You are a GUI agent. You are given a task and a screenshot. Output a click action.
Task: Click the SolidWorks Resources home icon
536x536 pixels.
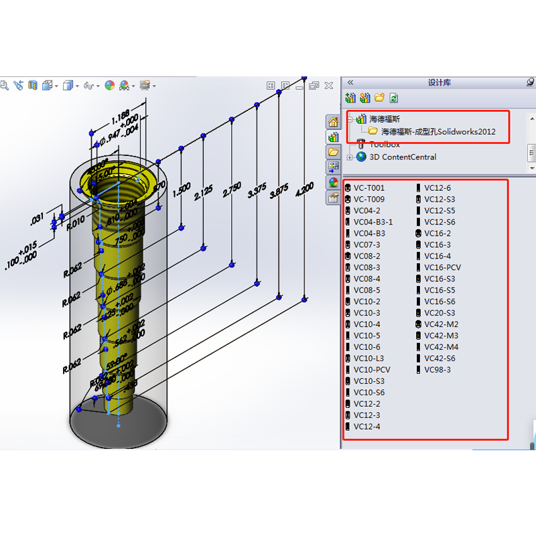(333, 121)
